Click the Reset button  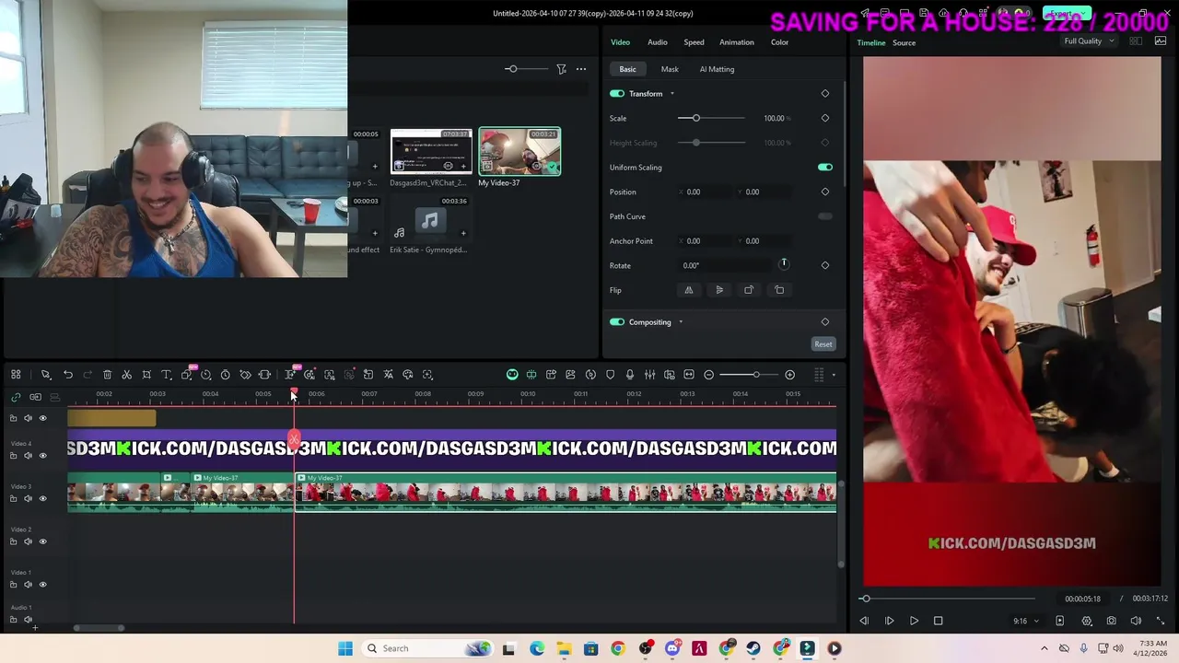click(x=823, y=344)
